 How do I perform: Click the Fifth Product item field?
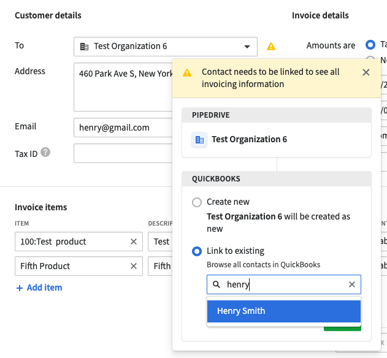(x=79, y=266)
